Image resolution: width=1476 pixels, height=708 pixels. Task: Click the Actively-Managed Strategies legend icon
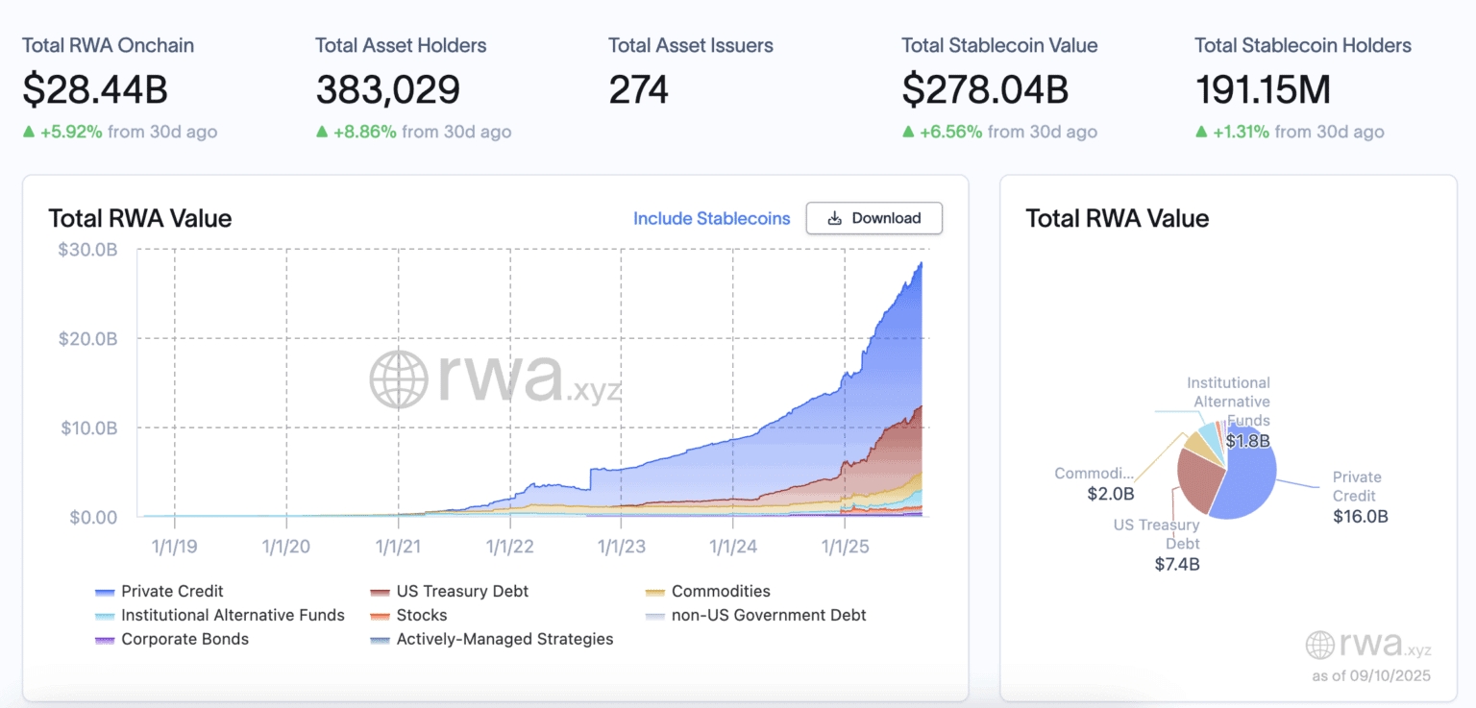coord(380,640)
